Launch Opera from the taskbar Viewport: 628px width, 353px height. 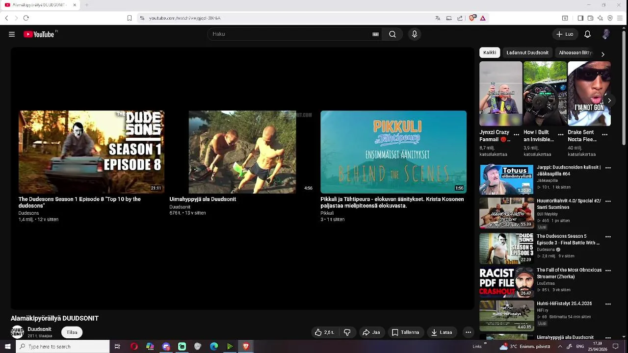134,347
